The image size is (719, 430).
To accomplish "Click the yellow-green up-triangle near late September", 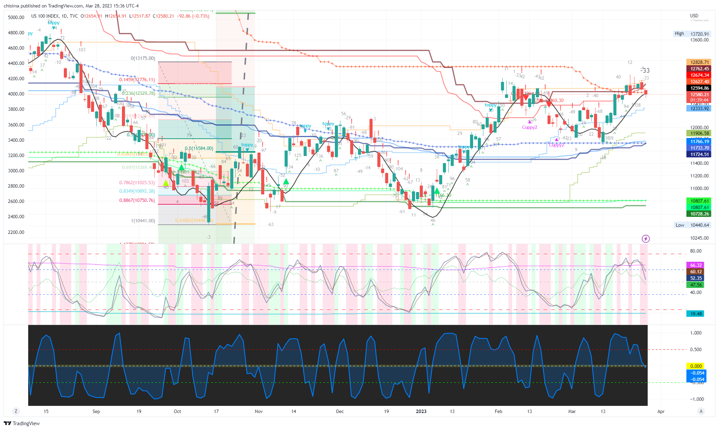I will tap(166, 184).
